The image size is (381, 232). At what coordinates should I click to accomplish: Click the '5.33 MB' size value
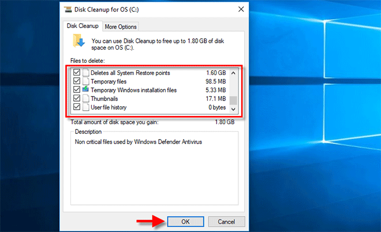[216, 90]
